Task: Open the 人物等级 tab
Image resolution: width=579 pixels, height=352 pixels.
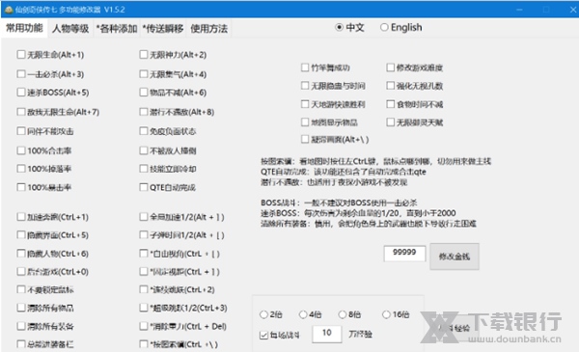Action: click(x=70, y=28)
